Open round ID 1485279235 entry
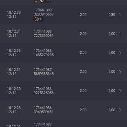The image size is (127, 127). 44,55
